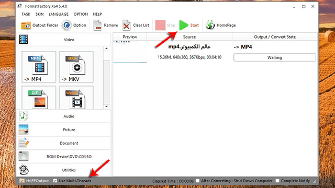The width and height of the screenshot is (335, 188).
Task: Expand the ROM Device\DVD\CD\ISO section
Action: (64, 157)
